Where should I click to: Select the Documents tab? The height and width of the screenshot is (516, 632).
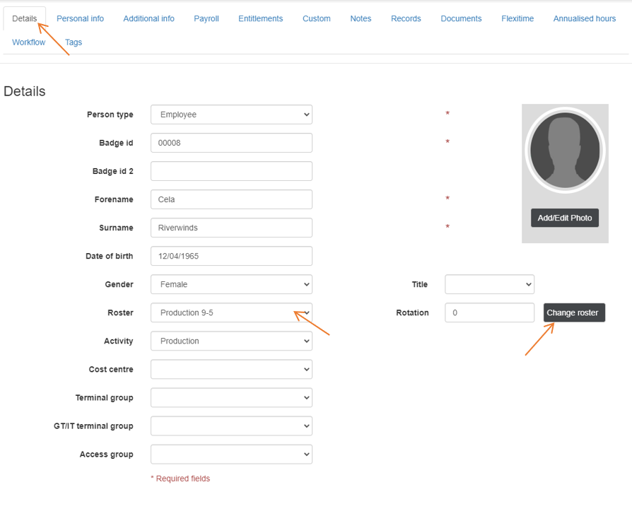[x=461, y=18]
